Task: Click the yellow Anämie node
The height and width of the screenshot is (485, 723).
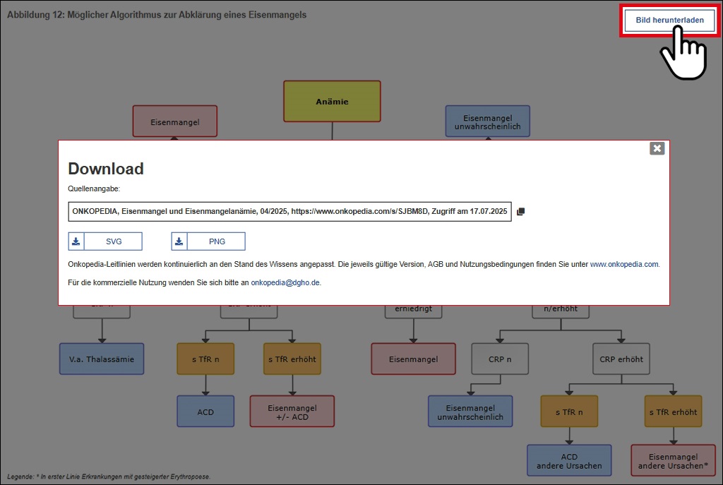Action: [x=332, y=102]
